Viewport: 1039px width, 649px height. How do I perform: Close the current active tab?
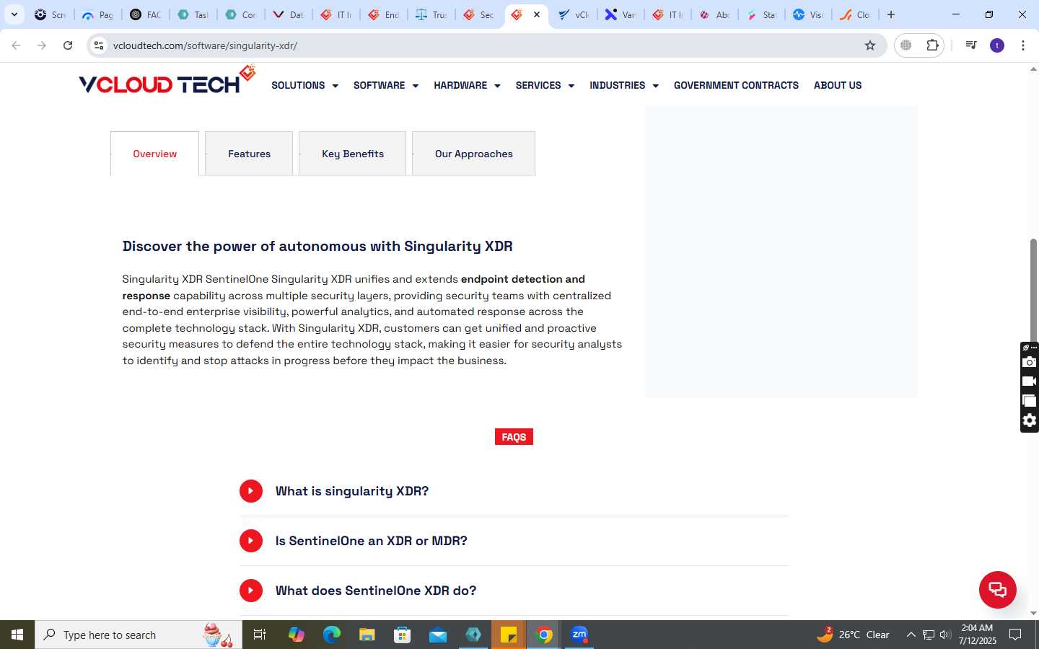pyautogui.click(x=537, y=14)
